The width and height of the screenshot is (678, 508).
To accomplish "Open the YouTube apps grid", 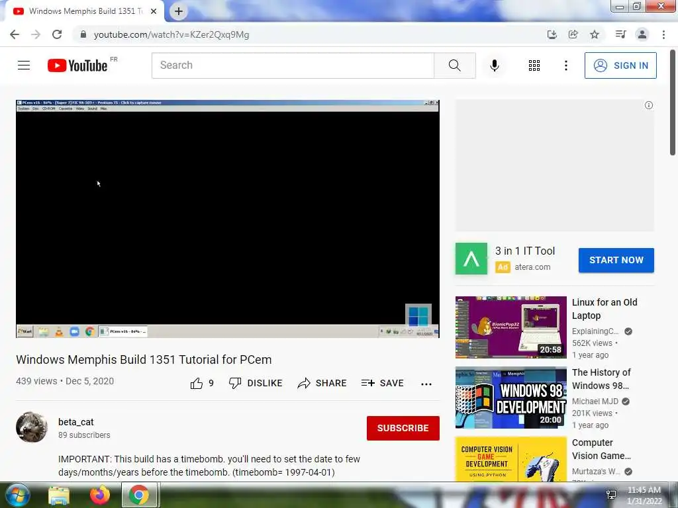I will point(534,65).
